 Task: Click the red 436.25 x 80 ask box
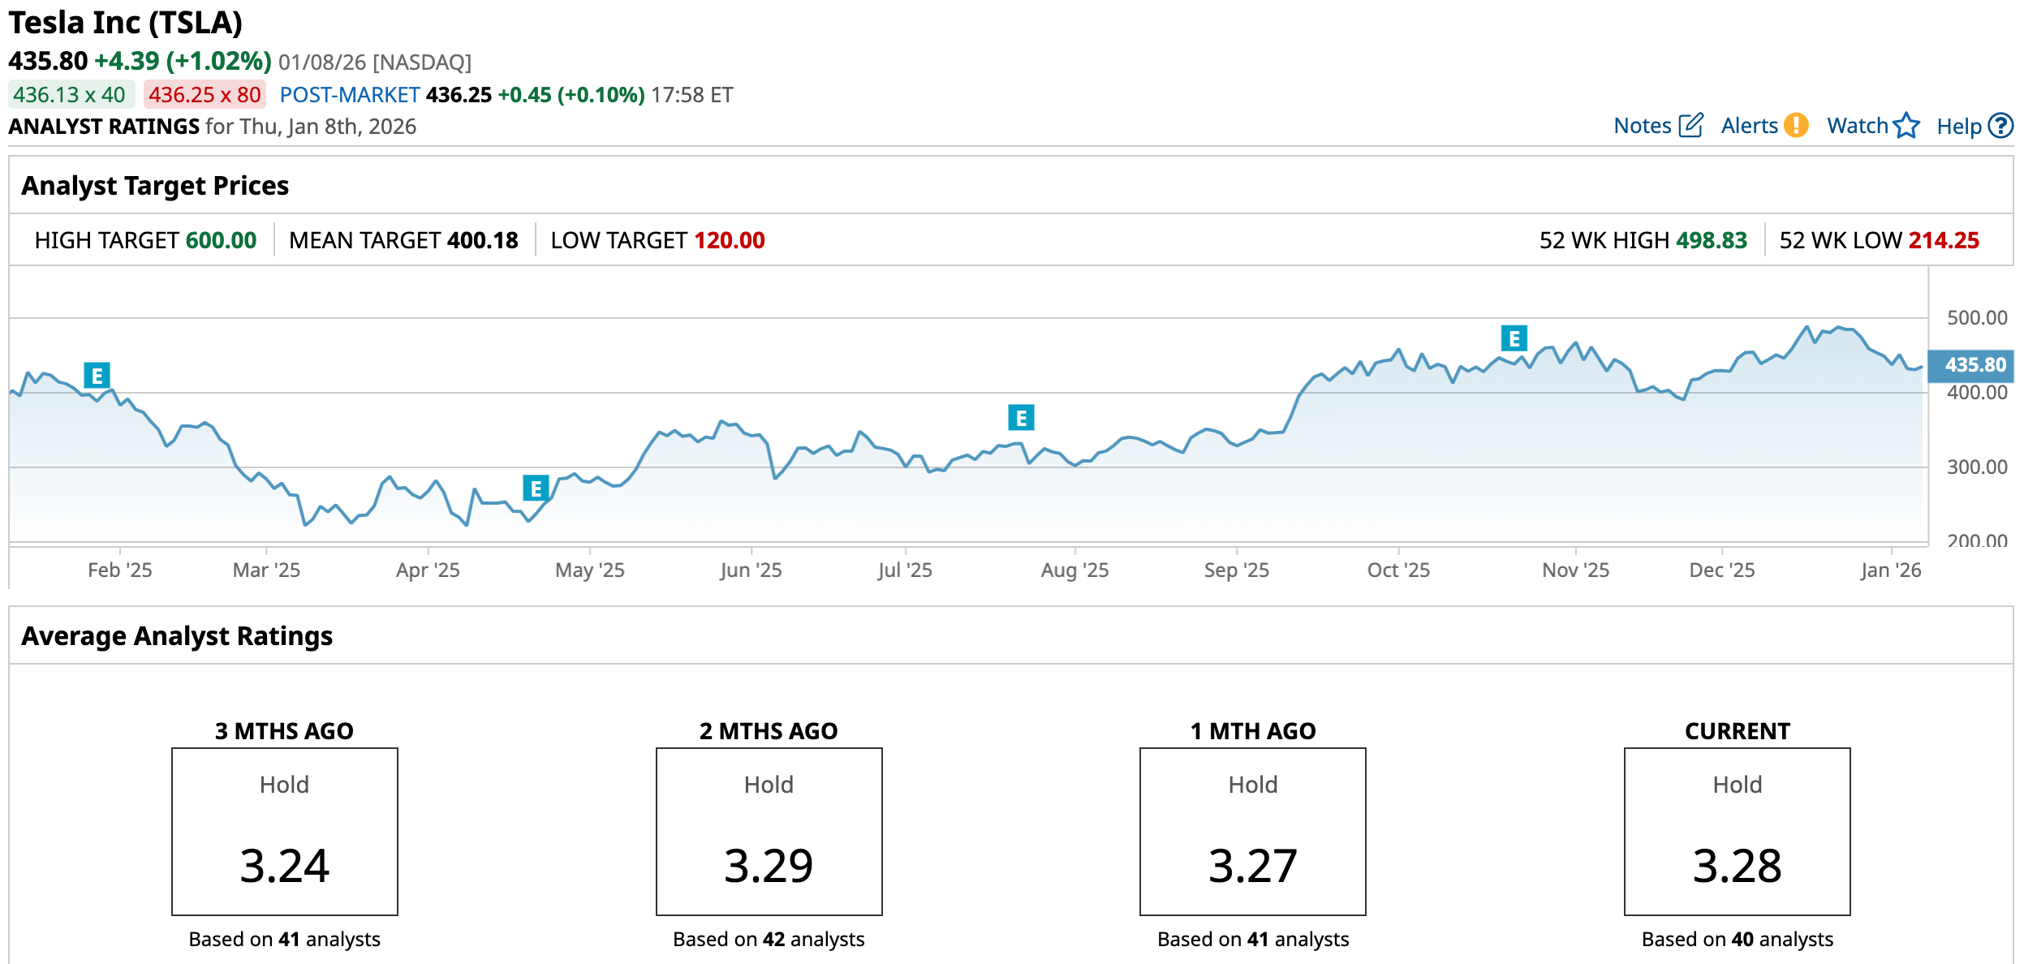[x=205, y=95]
